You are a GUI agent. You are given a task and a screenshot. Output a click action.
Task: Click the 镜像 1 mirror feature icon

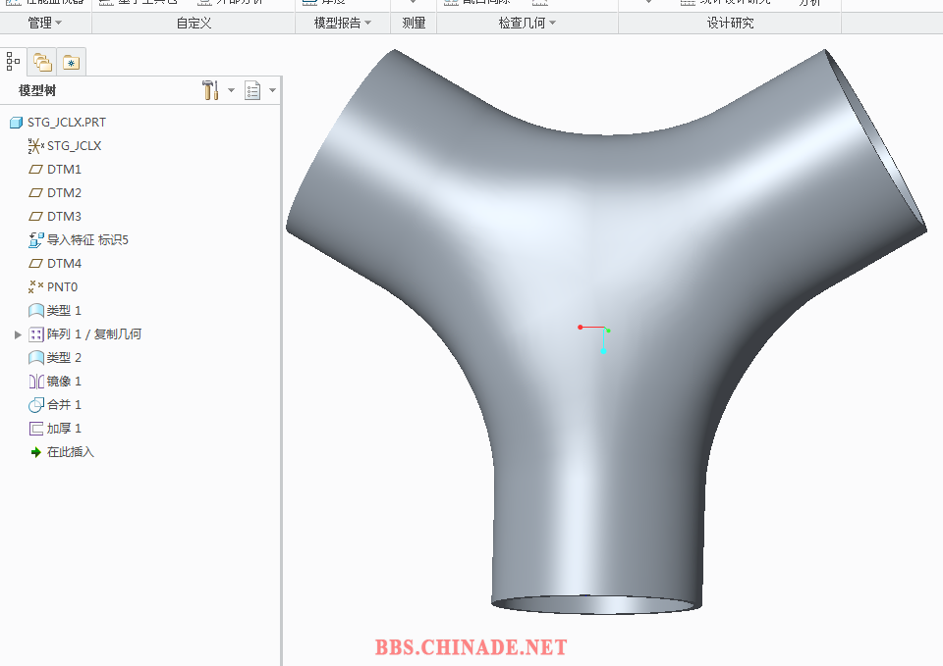tap(36, 382)
